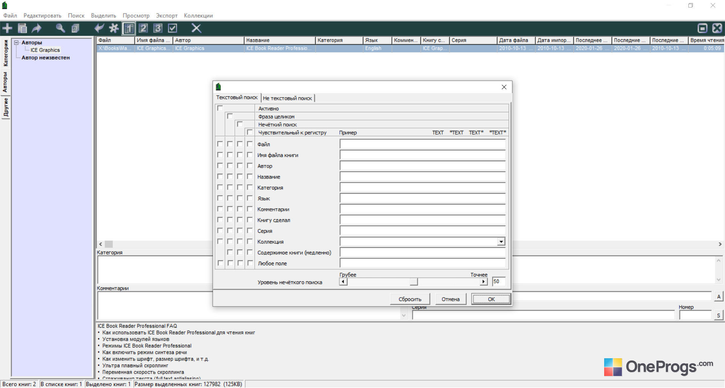
Task: Click the small S button beside number field
Action: [x=719, y=316]
